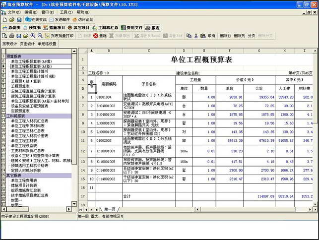319x240 pixels.
Task: Switch to 单元格设置 tab
Action: point(47,44)
